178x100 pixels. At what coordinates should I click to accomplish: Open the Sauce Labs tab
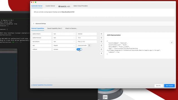(x=64, y=6)
